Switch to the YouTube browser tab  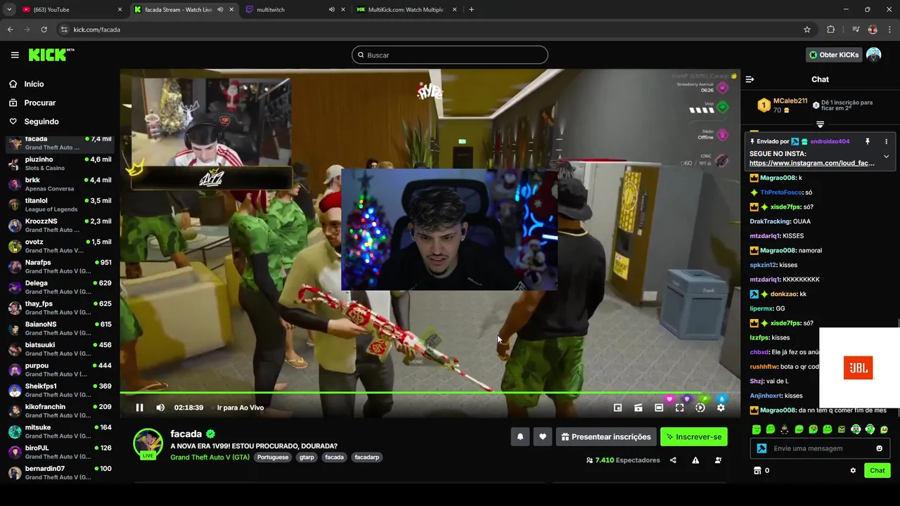[x=70, y=10]
